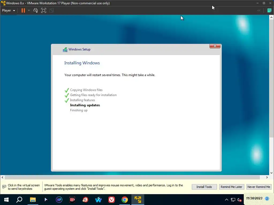Open taskbar Search
The width and height of the screenshot is (274, 205).
tap(19, 200)
